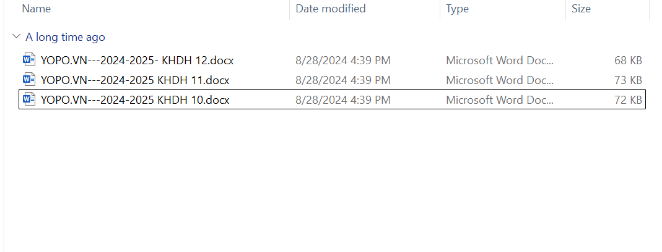The height and width of the screenshot is (252, 662).
Task: Click the Word icon of KHDH 10.docx
Action: (28, 99)
